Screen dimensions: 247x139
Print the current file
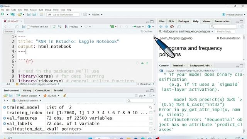point(41,15)
